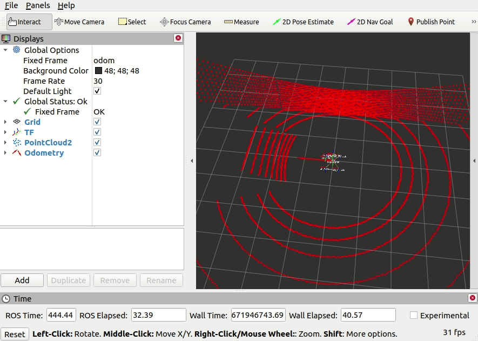Uncheck the Odometry display checkbox

[x=97, y=152]
